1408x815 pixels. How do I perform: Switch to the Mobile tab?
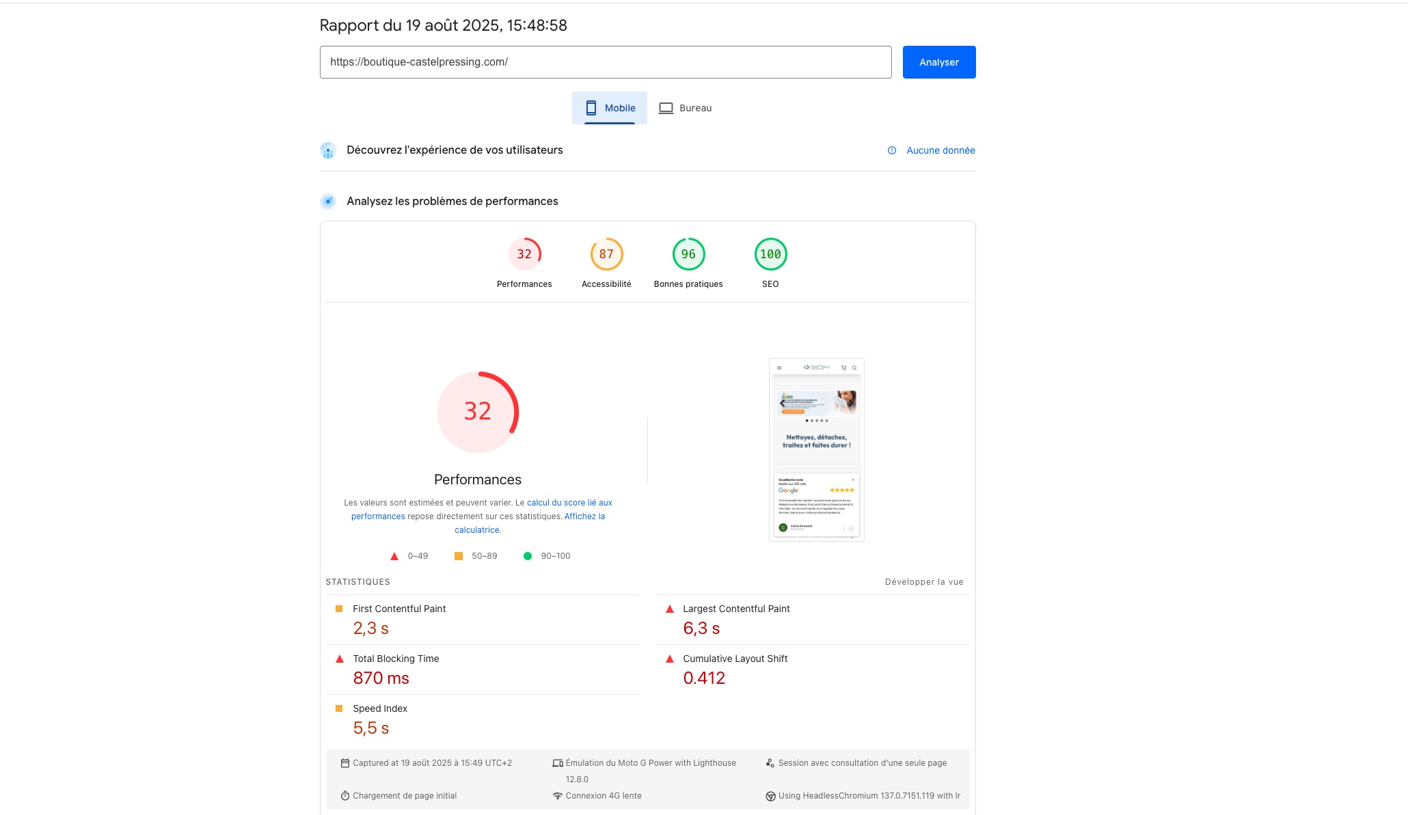point(610,108)
